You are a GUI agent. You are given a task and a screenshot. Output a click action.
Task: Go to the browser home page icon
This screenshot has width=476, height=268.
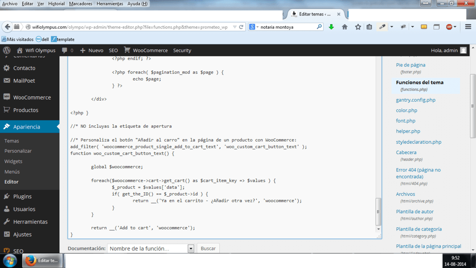pyautogui.click(x=344, y=27)
